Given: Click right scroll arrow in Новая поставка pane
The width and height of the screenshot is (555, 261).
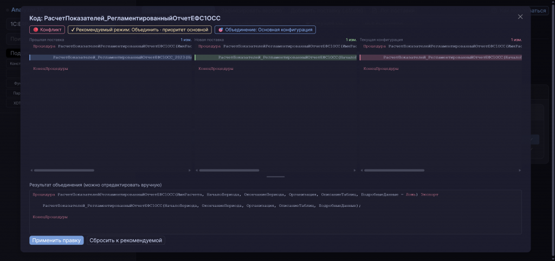Looking at the screenshot, I should coord(354,171).
